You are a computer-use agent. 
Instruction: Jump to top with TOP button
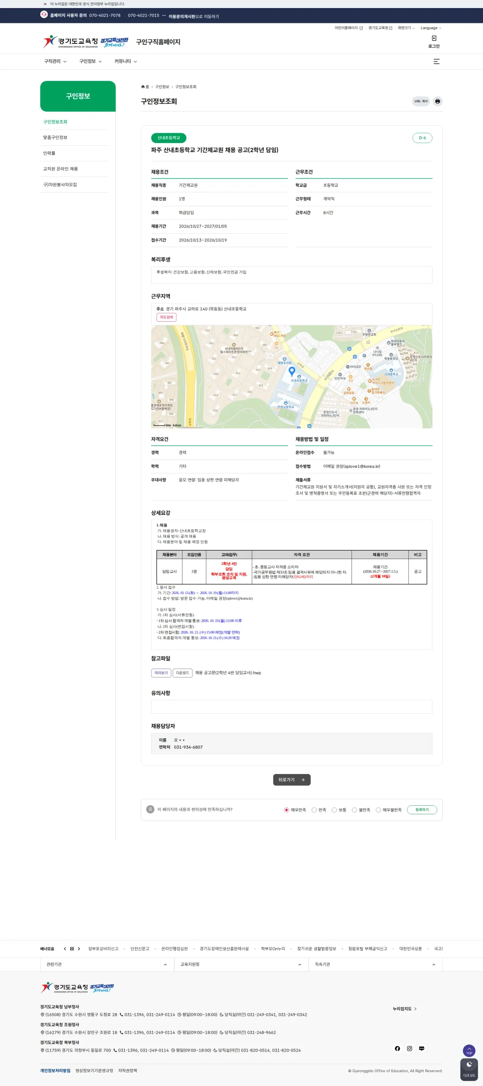click(x=469, y=1051)
